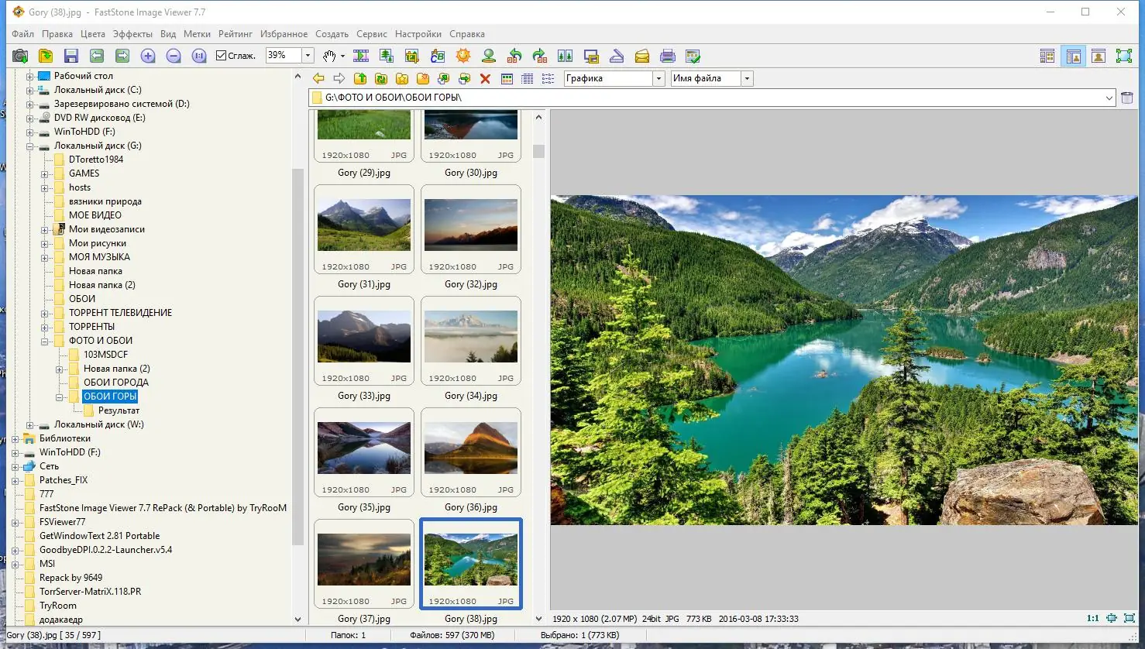Click the screen capture camera icon

point(20,56)
